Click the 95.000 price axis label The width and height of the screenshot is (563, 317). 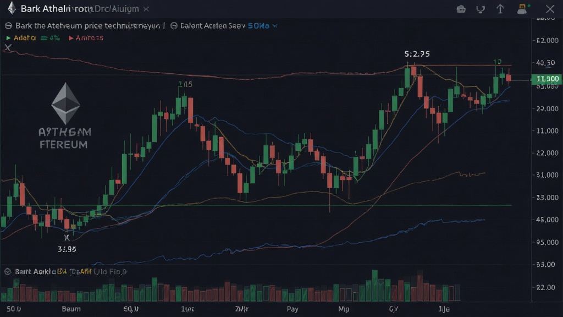point(547,242)
